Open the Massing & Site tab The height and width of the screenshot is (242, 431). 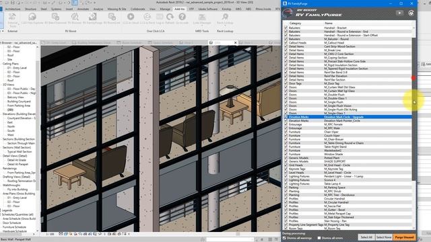(x=117, y=9)
